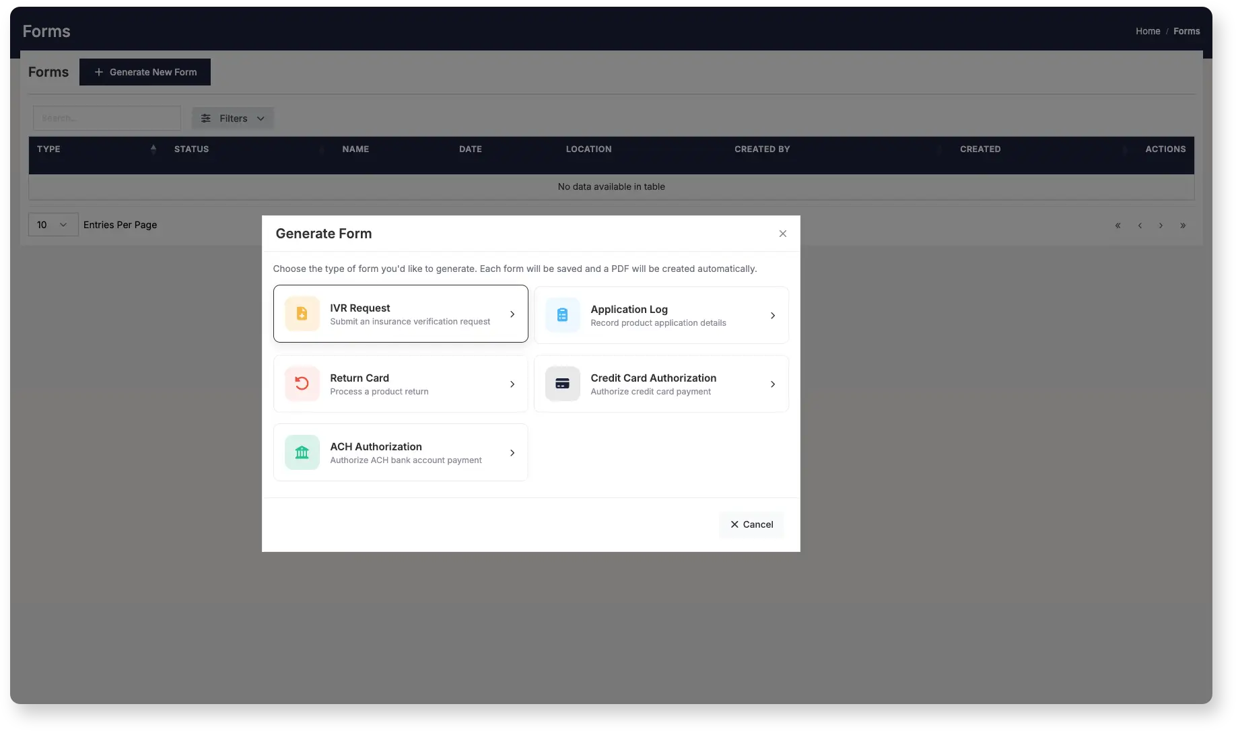Go to next page single-right arrow
This screenshot has height=731, width=1236.
(1161, 225)
